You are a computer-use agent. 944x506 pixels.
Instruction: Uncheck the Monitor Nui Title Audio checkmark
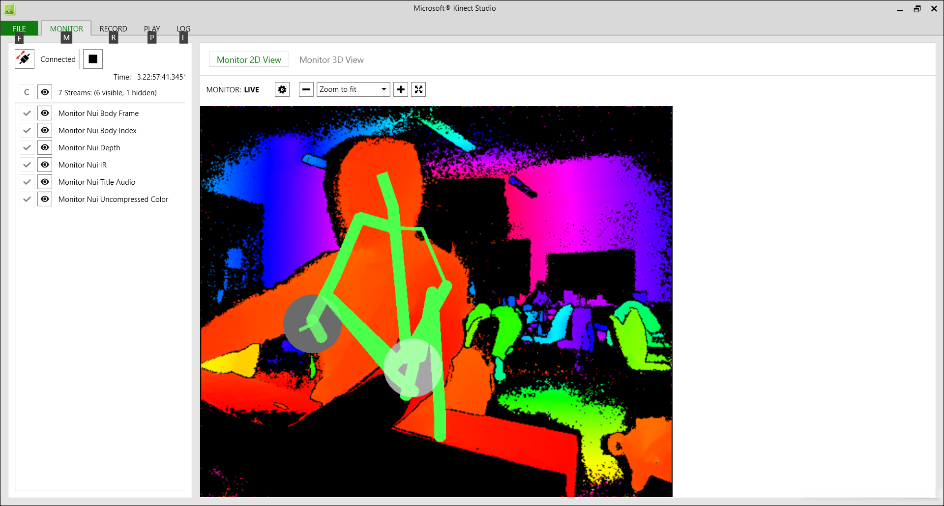click(x=27, y=182)
